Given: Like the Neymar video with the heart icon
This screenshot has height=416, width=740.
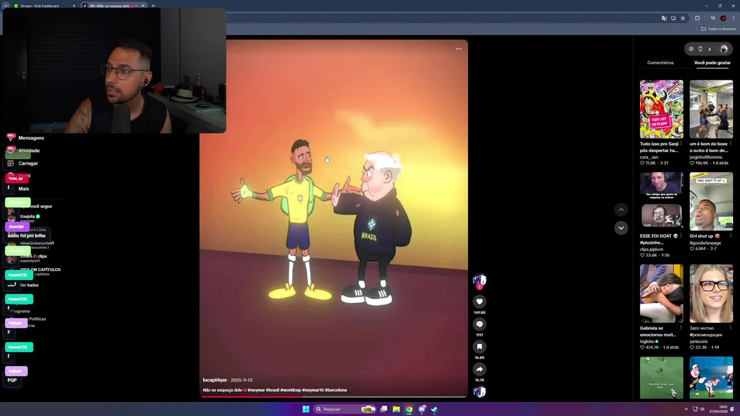Looking at the screenshot, I should click(x=479, y=301).
